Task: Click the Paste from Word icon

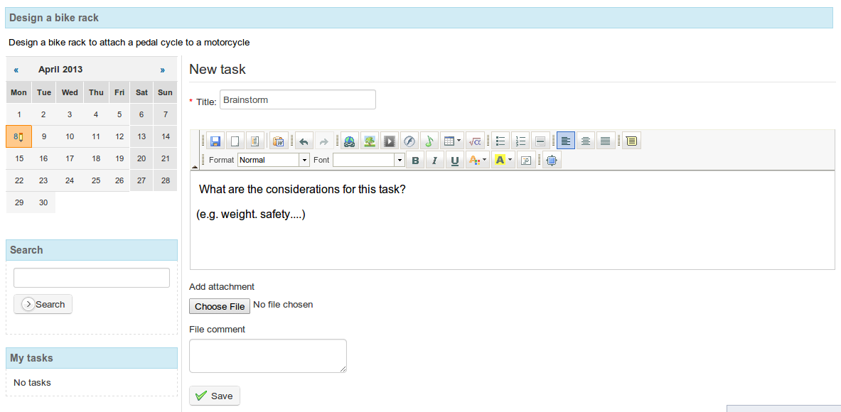Action: 278,141
